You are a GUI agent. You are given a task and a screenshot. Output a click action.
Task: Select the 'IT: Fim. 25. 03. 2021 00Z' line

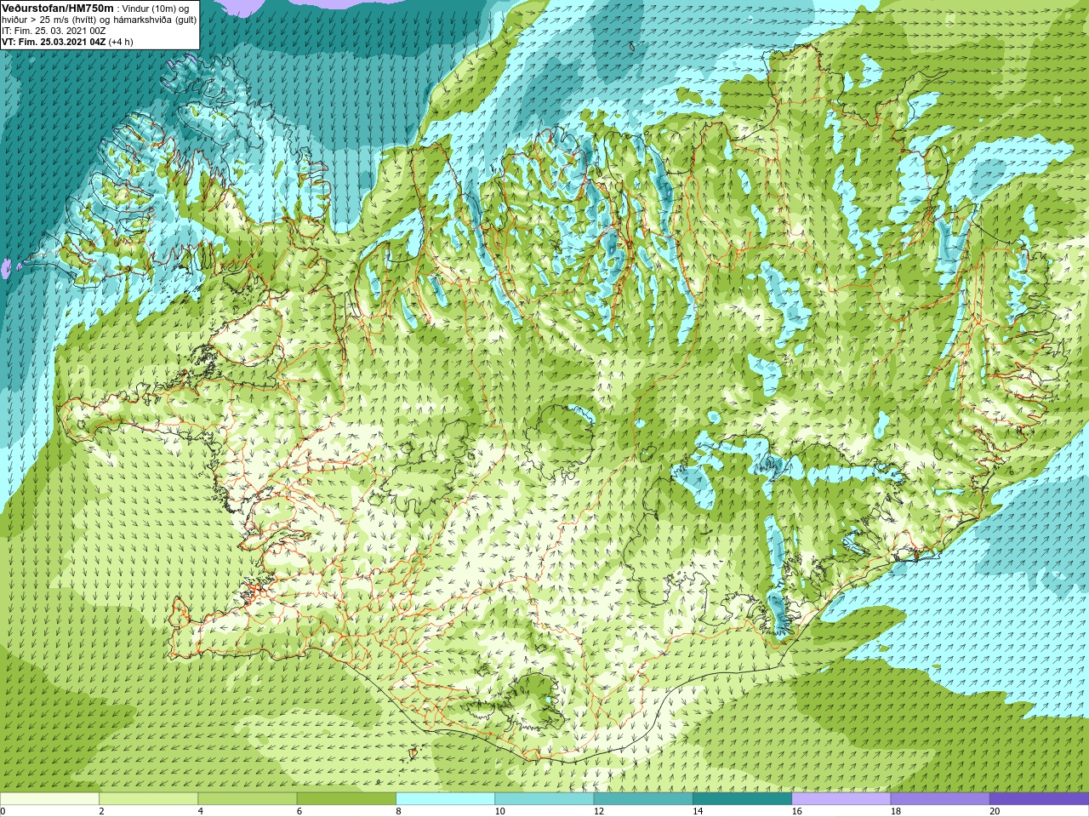(54, 31)
